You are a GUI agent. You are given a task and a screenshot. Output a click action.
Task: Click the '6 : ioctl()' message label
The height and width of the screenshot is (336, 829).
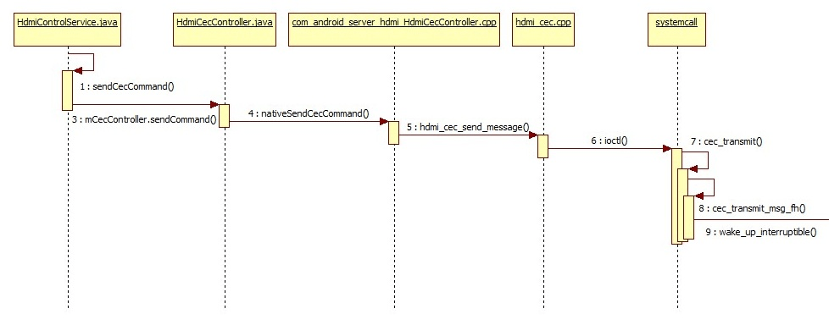[x=610, y=141]
